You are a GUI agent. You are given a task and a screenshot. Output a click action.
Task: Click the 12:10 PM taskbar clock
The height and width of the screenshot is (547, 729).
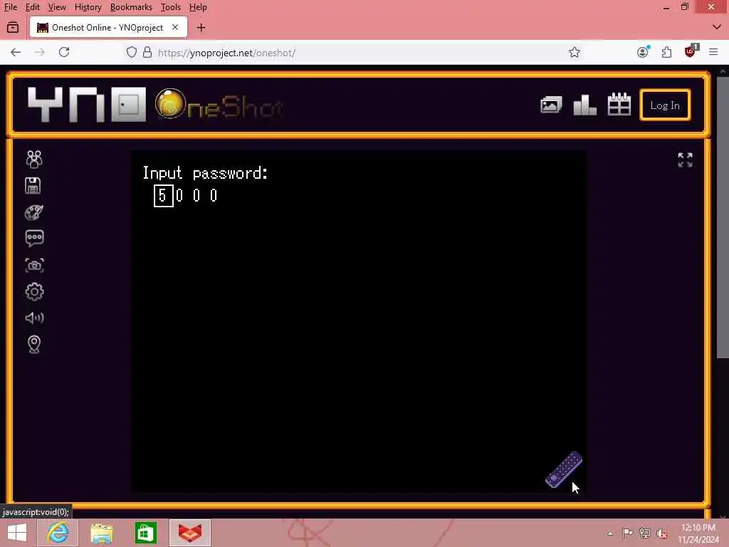[698, 533]
